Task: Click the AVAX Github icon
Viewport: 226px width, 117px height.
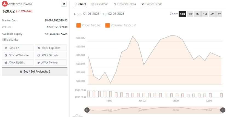Action: pos(39,55)
